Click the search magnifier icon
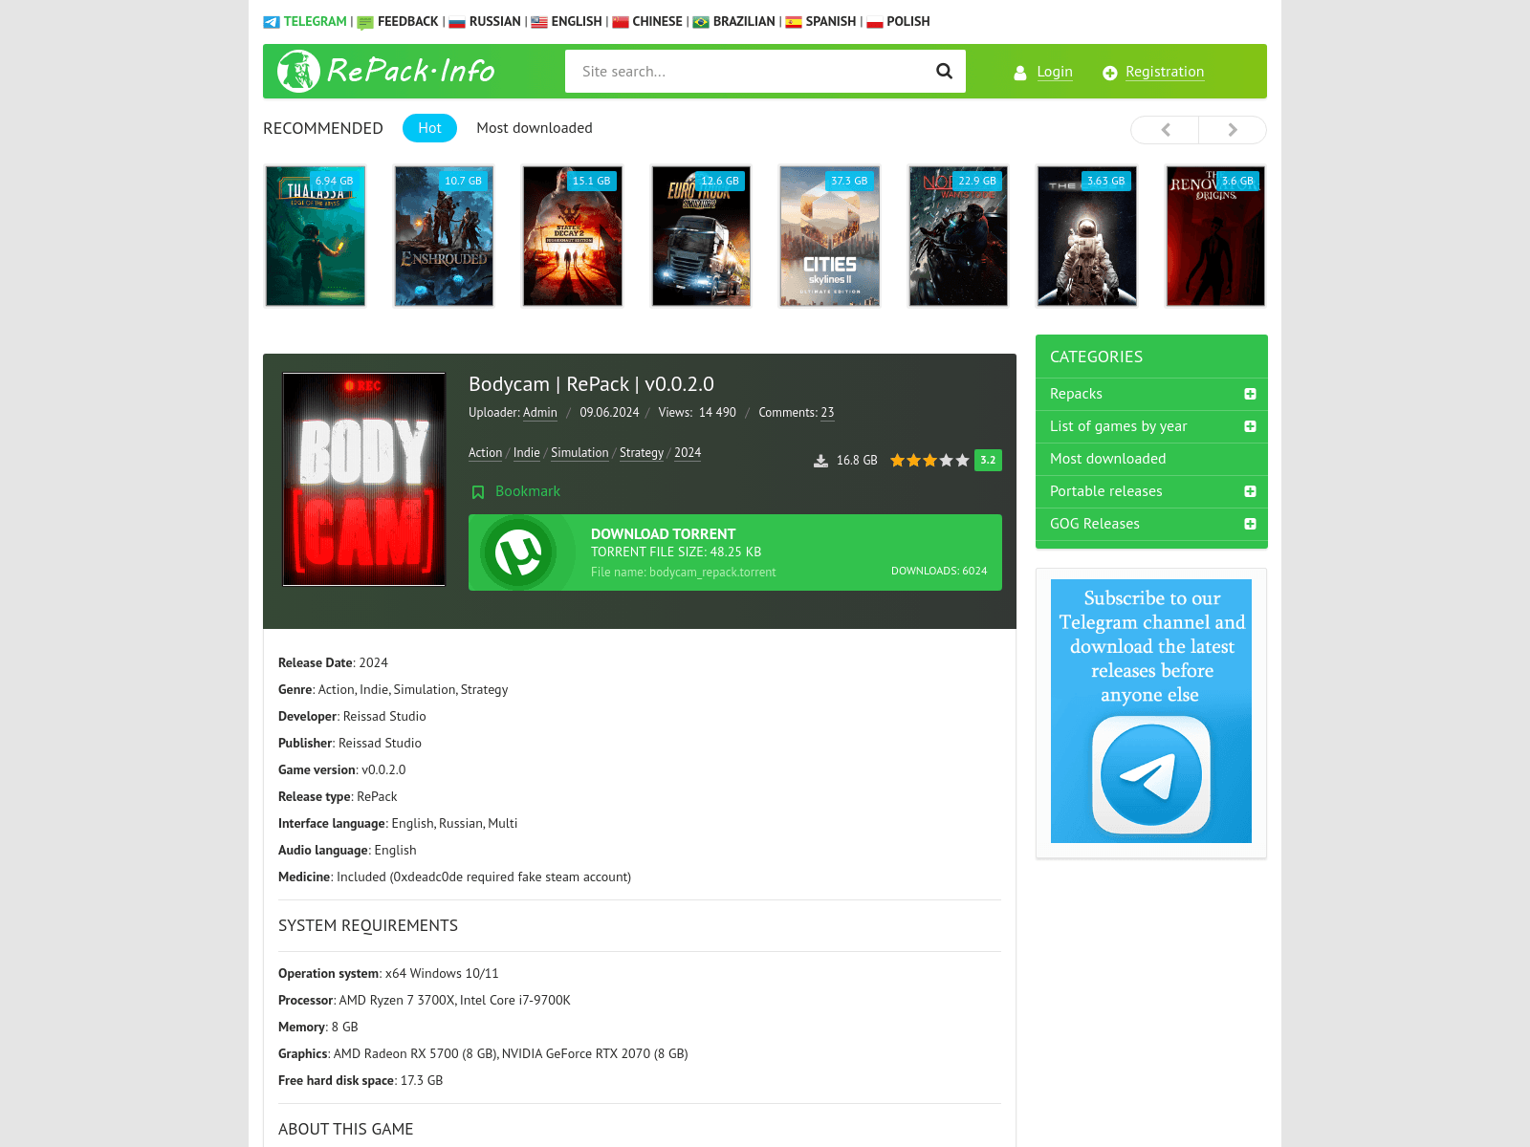Viewport: 1530px width, 1147px height. [944, 71]
